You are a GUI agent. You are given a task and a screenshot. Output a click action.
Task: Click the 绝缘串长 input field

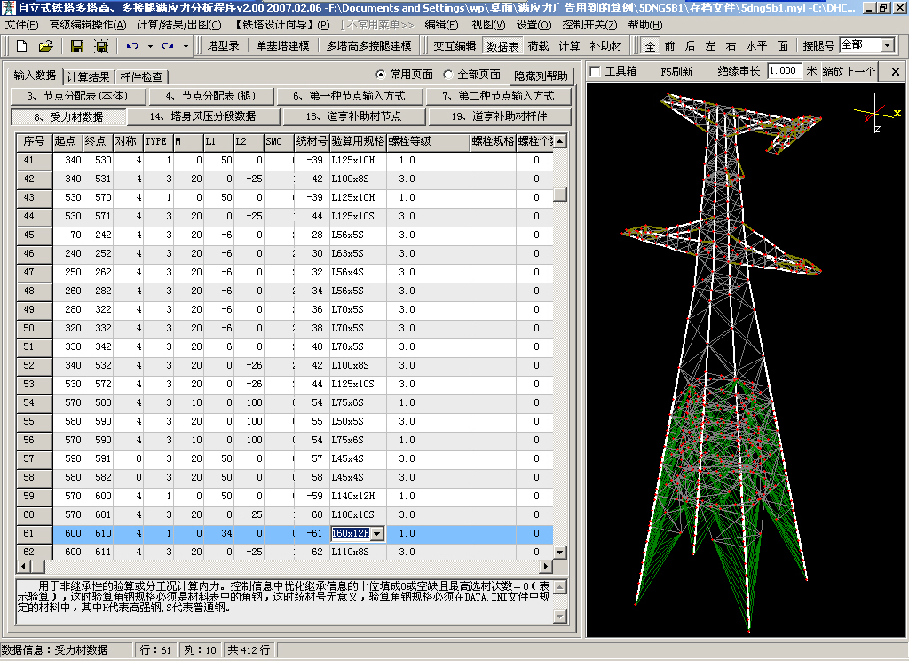[x=785, y=71]
